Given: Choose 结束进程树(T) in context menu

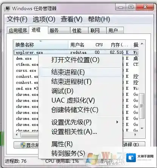Looking at the screenshot, I should point(80,82).
